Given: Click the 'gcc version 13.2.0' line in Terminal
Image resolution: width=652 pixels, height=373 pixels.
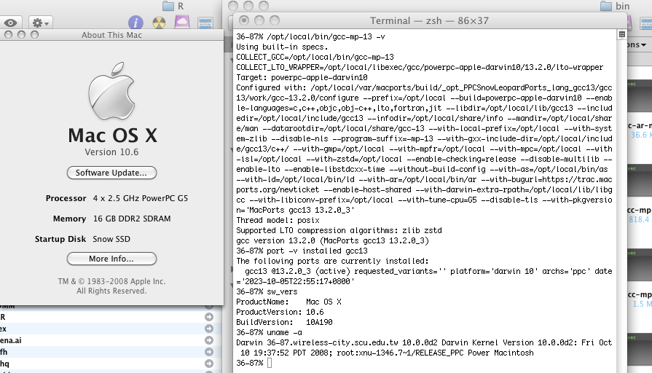Looking at the screenshot, I should (x=332, y=240).
